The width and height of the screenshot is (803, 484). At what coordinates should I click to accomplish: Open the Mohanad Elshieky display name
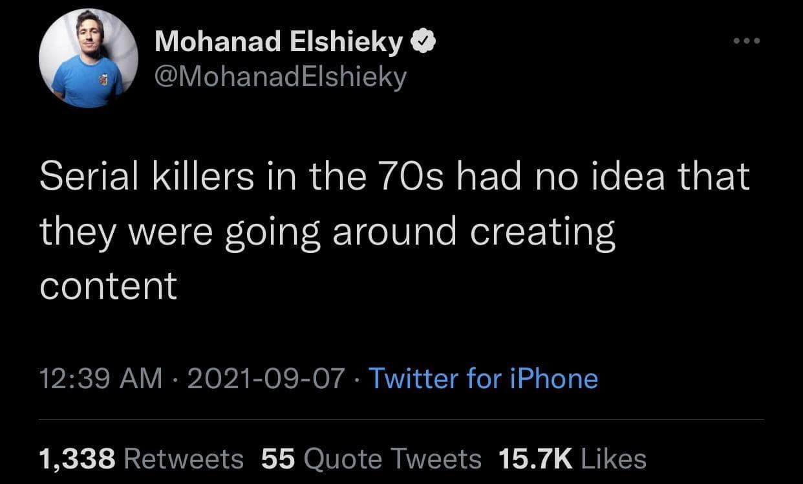coord(279,43)
